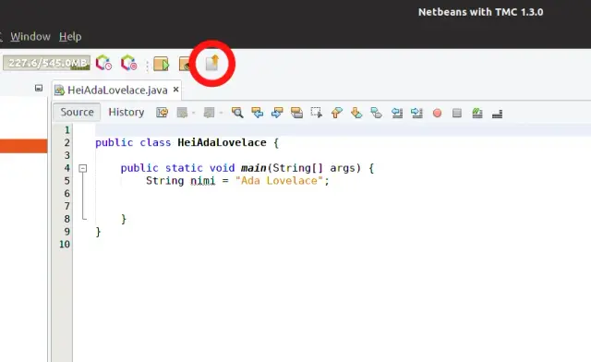
Task: Click the line number 10 in the gutter
Action: pyautogui.click(x=65, y=244)
